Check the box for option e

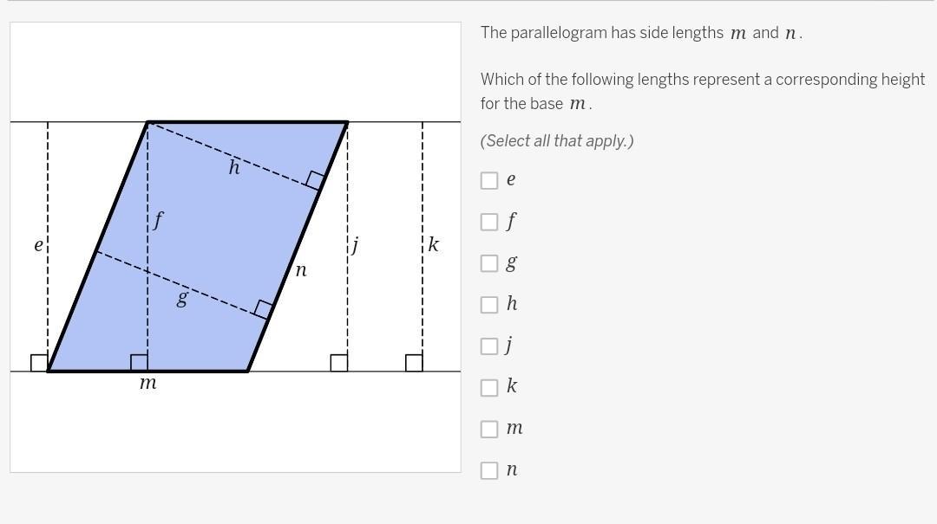(488, 180)
